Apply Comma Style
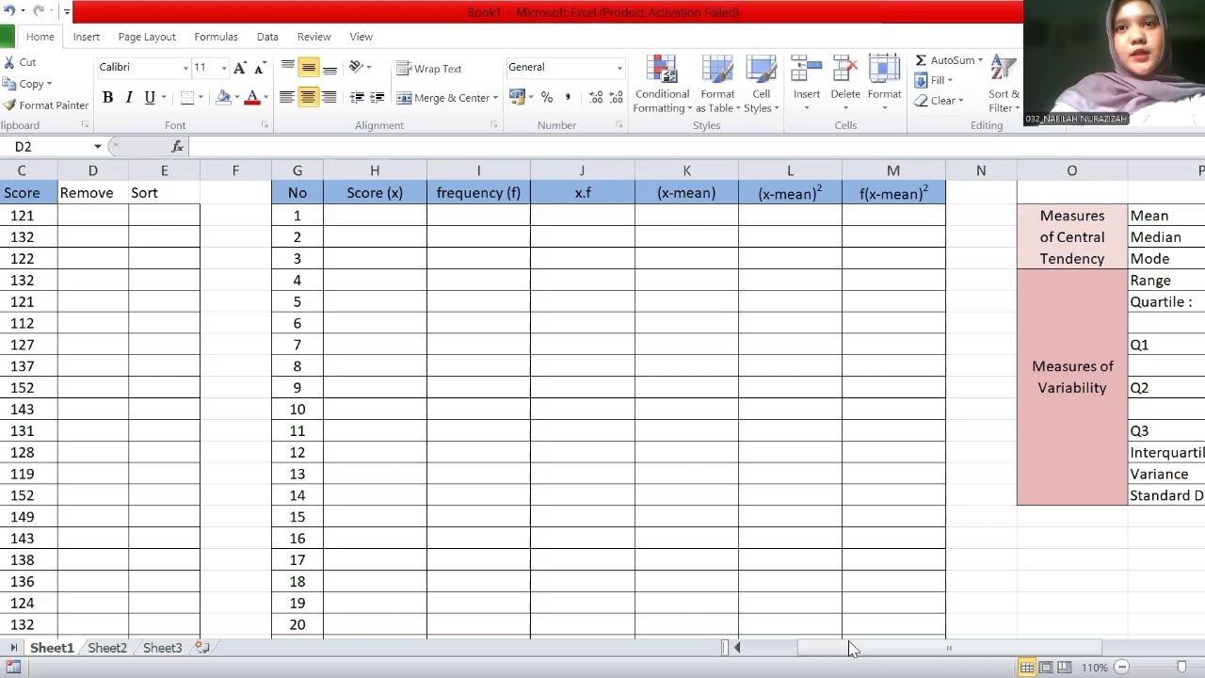 coord(568,97)
